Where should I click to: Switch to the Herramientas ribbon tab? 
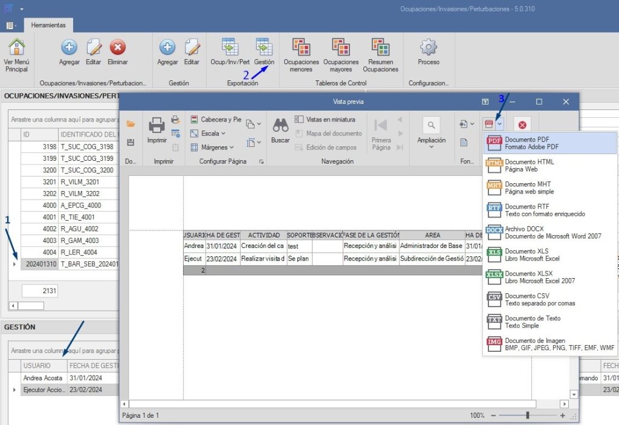point(48,25)
